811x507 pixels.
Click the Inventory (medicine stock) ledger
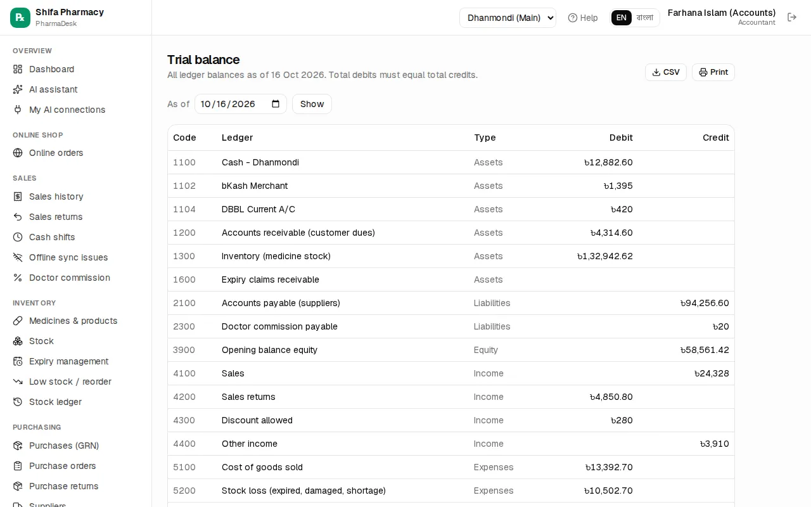276,256
